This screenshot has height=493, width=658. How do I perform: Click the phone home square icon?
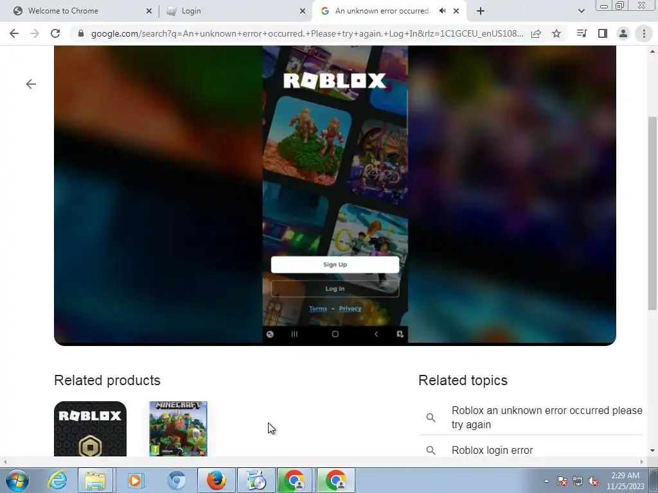click(x=335, y=334)
